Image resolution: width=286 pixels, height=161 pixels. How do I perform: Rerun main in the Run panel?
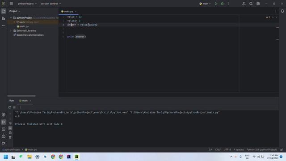point(9,107)
